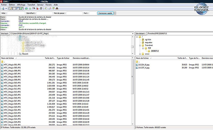This screenshot has width=213, height=130.
Task: Sort remote files by Taille column
Action: click(182, 58)
